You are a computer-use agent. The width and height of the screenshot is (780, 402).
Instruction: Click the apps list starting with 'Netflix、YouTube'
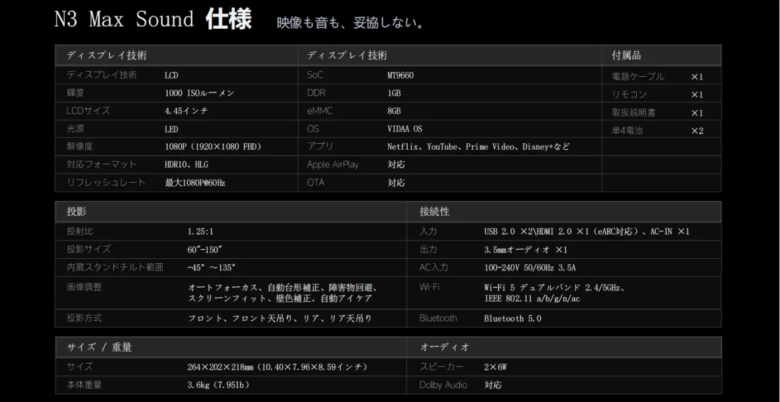(x=478, y=147)
